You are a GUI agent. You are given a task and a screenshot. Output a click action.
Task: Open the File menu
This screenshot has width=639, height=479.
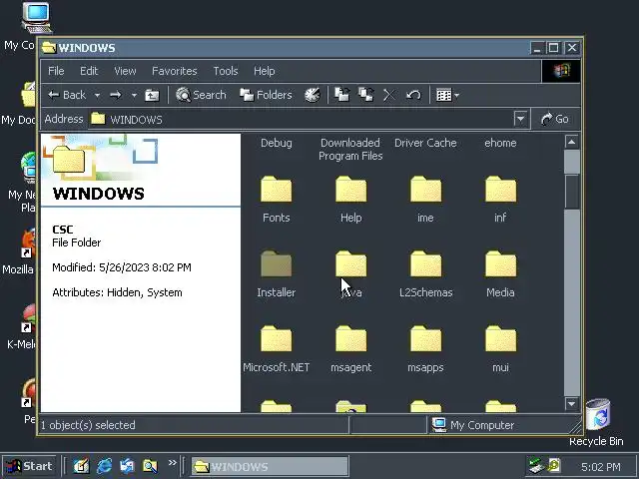tap(56, 71)
